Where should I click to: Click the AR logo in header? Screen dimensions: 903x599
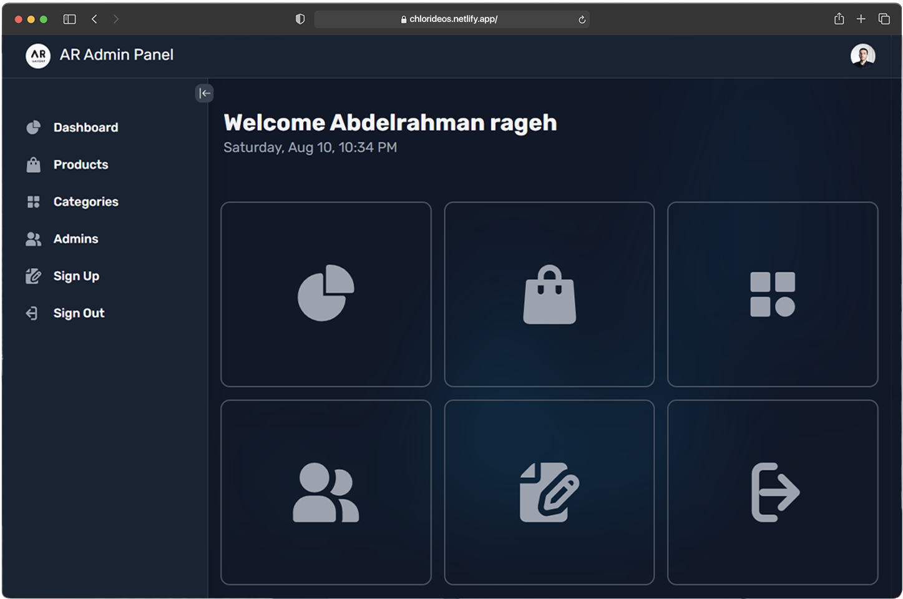(38, 56)
